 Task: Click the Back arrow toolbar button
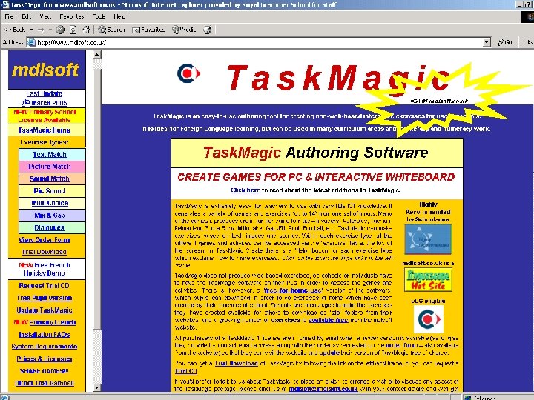[x=14, y=30]
